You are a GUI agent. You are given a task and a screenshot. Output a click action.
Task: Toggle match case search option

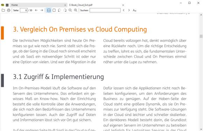[134, 10]
